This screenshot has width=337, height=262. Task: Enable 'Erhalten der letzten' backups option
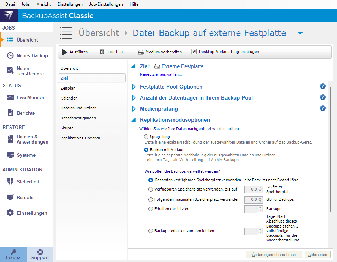click(x=151, y=209)
